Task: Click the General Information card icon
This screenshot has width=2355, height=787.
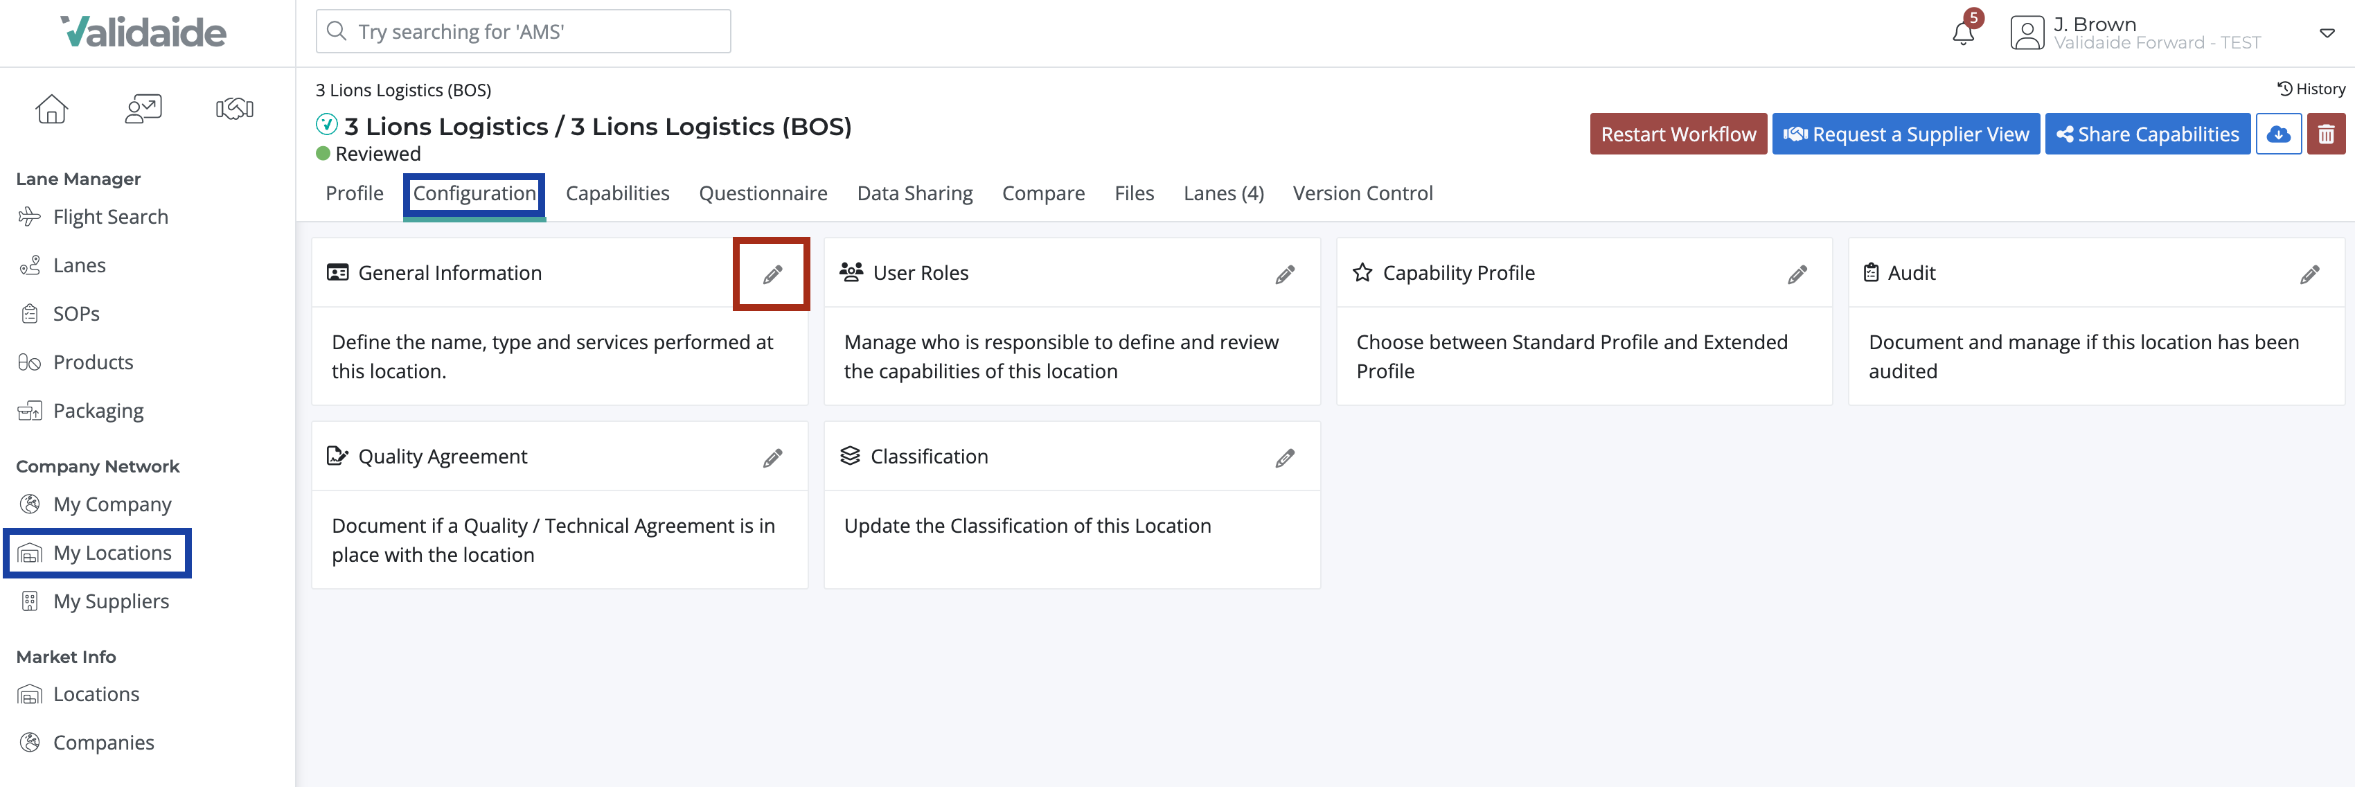Action: (337, 272)
